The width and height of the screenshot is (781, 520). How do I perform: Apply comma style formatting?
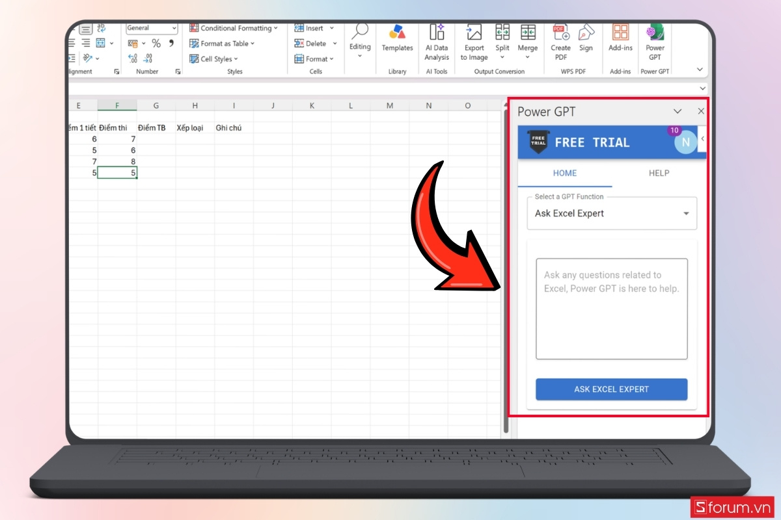[x=172, y=44]
